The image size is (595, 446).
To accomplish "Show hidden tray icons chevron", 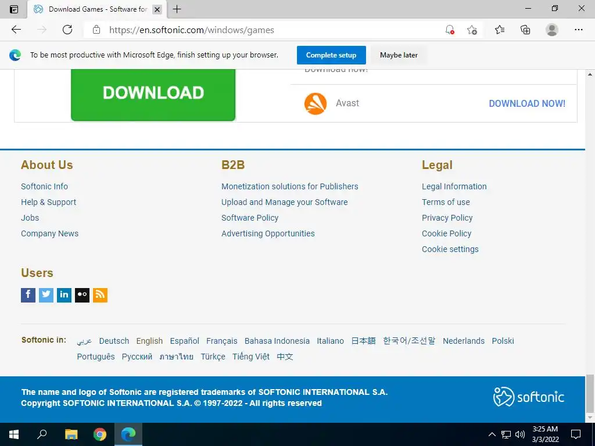I will tap(492, 434).
